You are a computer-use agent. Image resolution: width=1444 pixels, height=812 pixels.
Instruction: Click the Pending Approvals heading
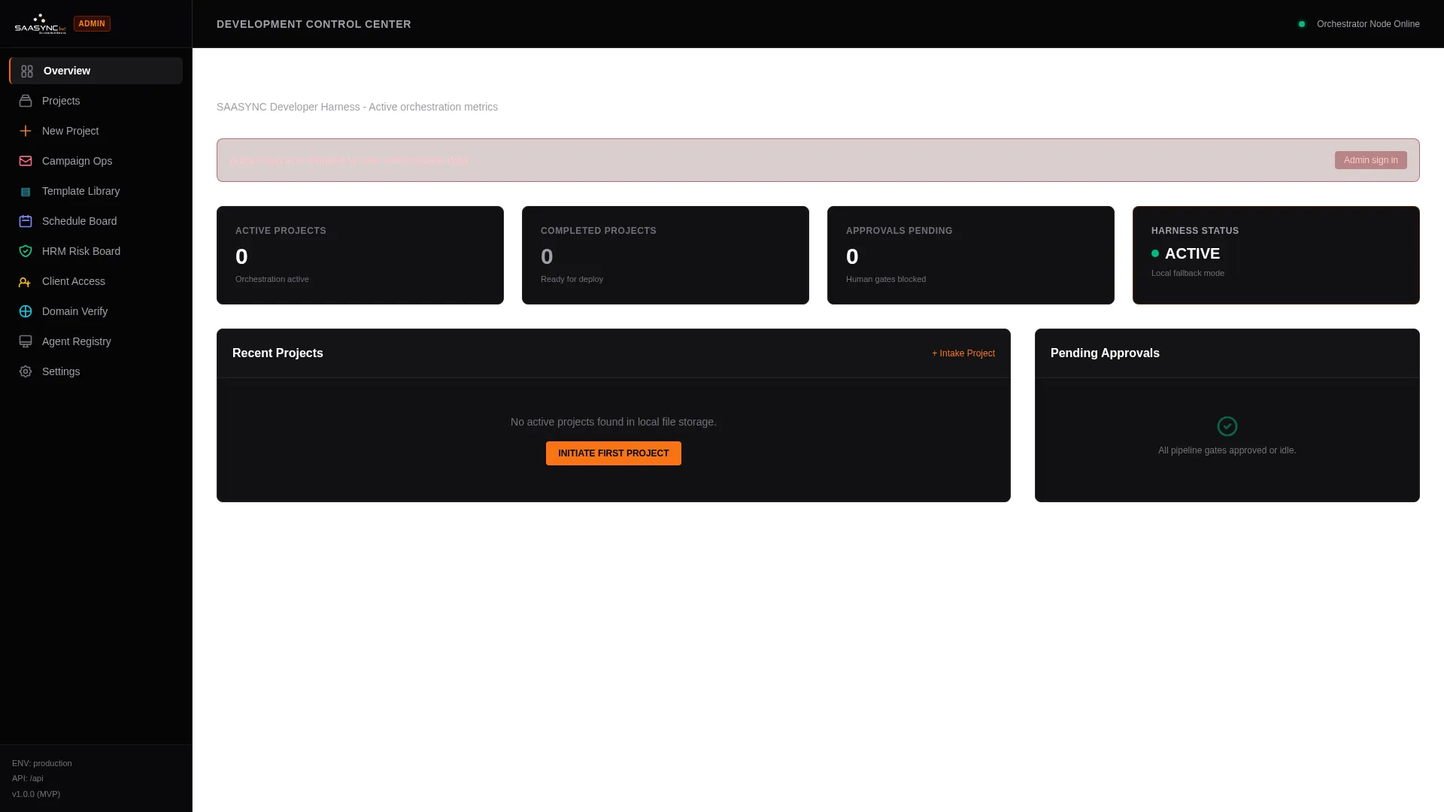click(1105, 353)
